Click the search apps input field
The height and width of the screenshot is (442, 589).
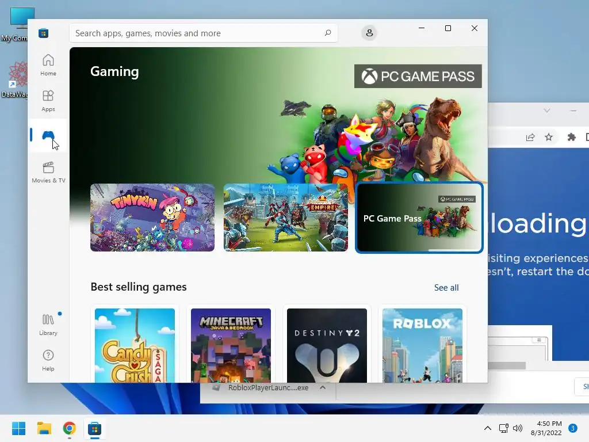[203, 33]
